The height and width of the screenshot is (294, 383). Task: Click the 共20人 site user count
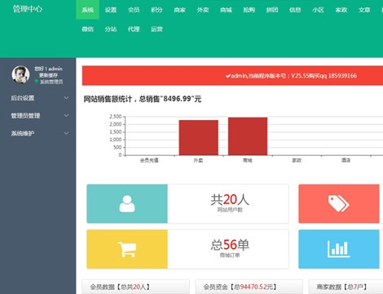[x=230, y=199]
